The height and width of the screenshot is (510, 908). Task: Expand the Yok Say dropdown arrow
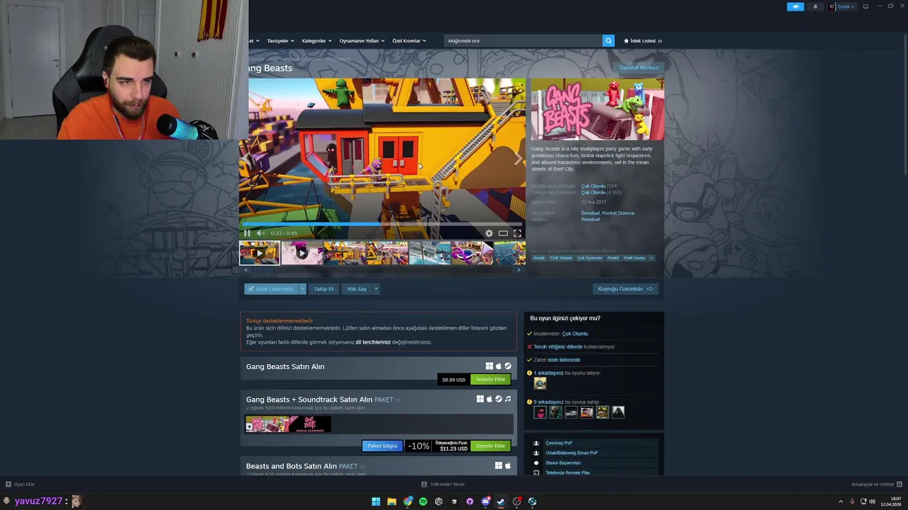[x=376, y=289]
